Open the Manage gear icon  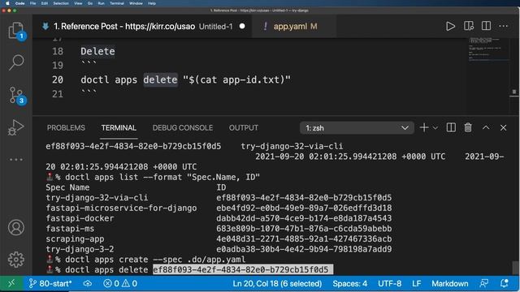pos(16,260)
